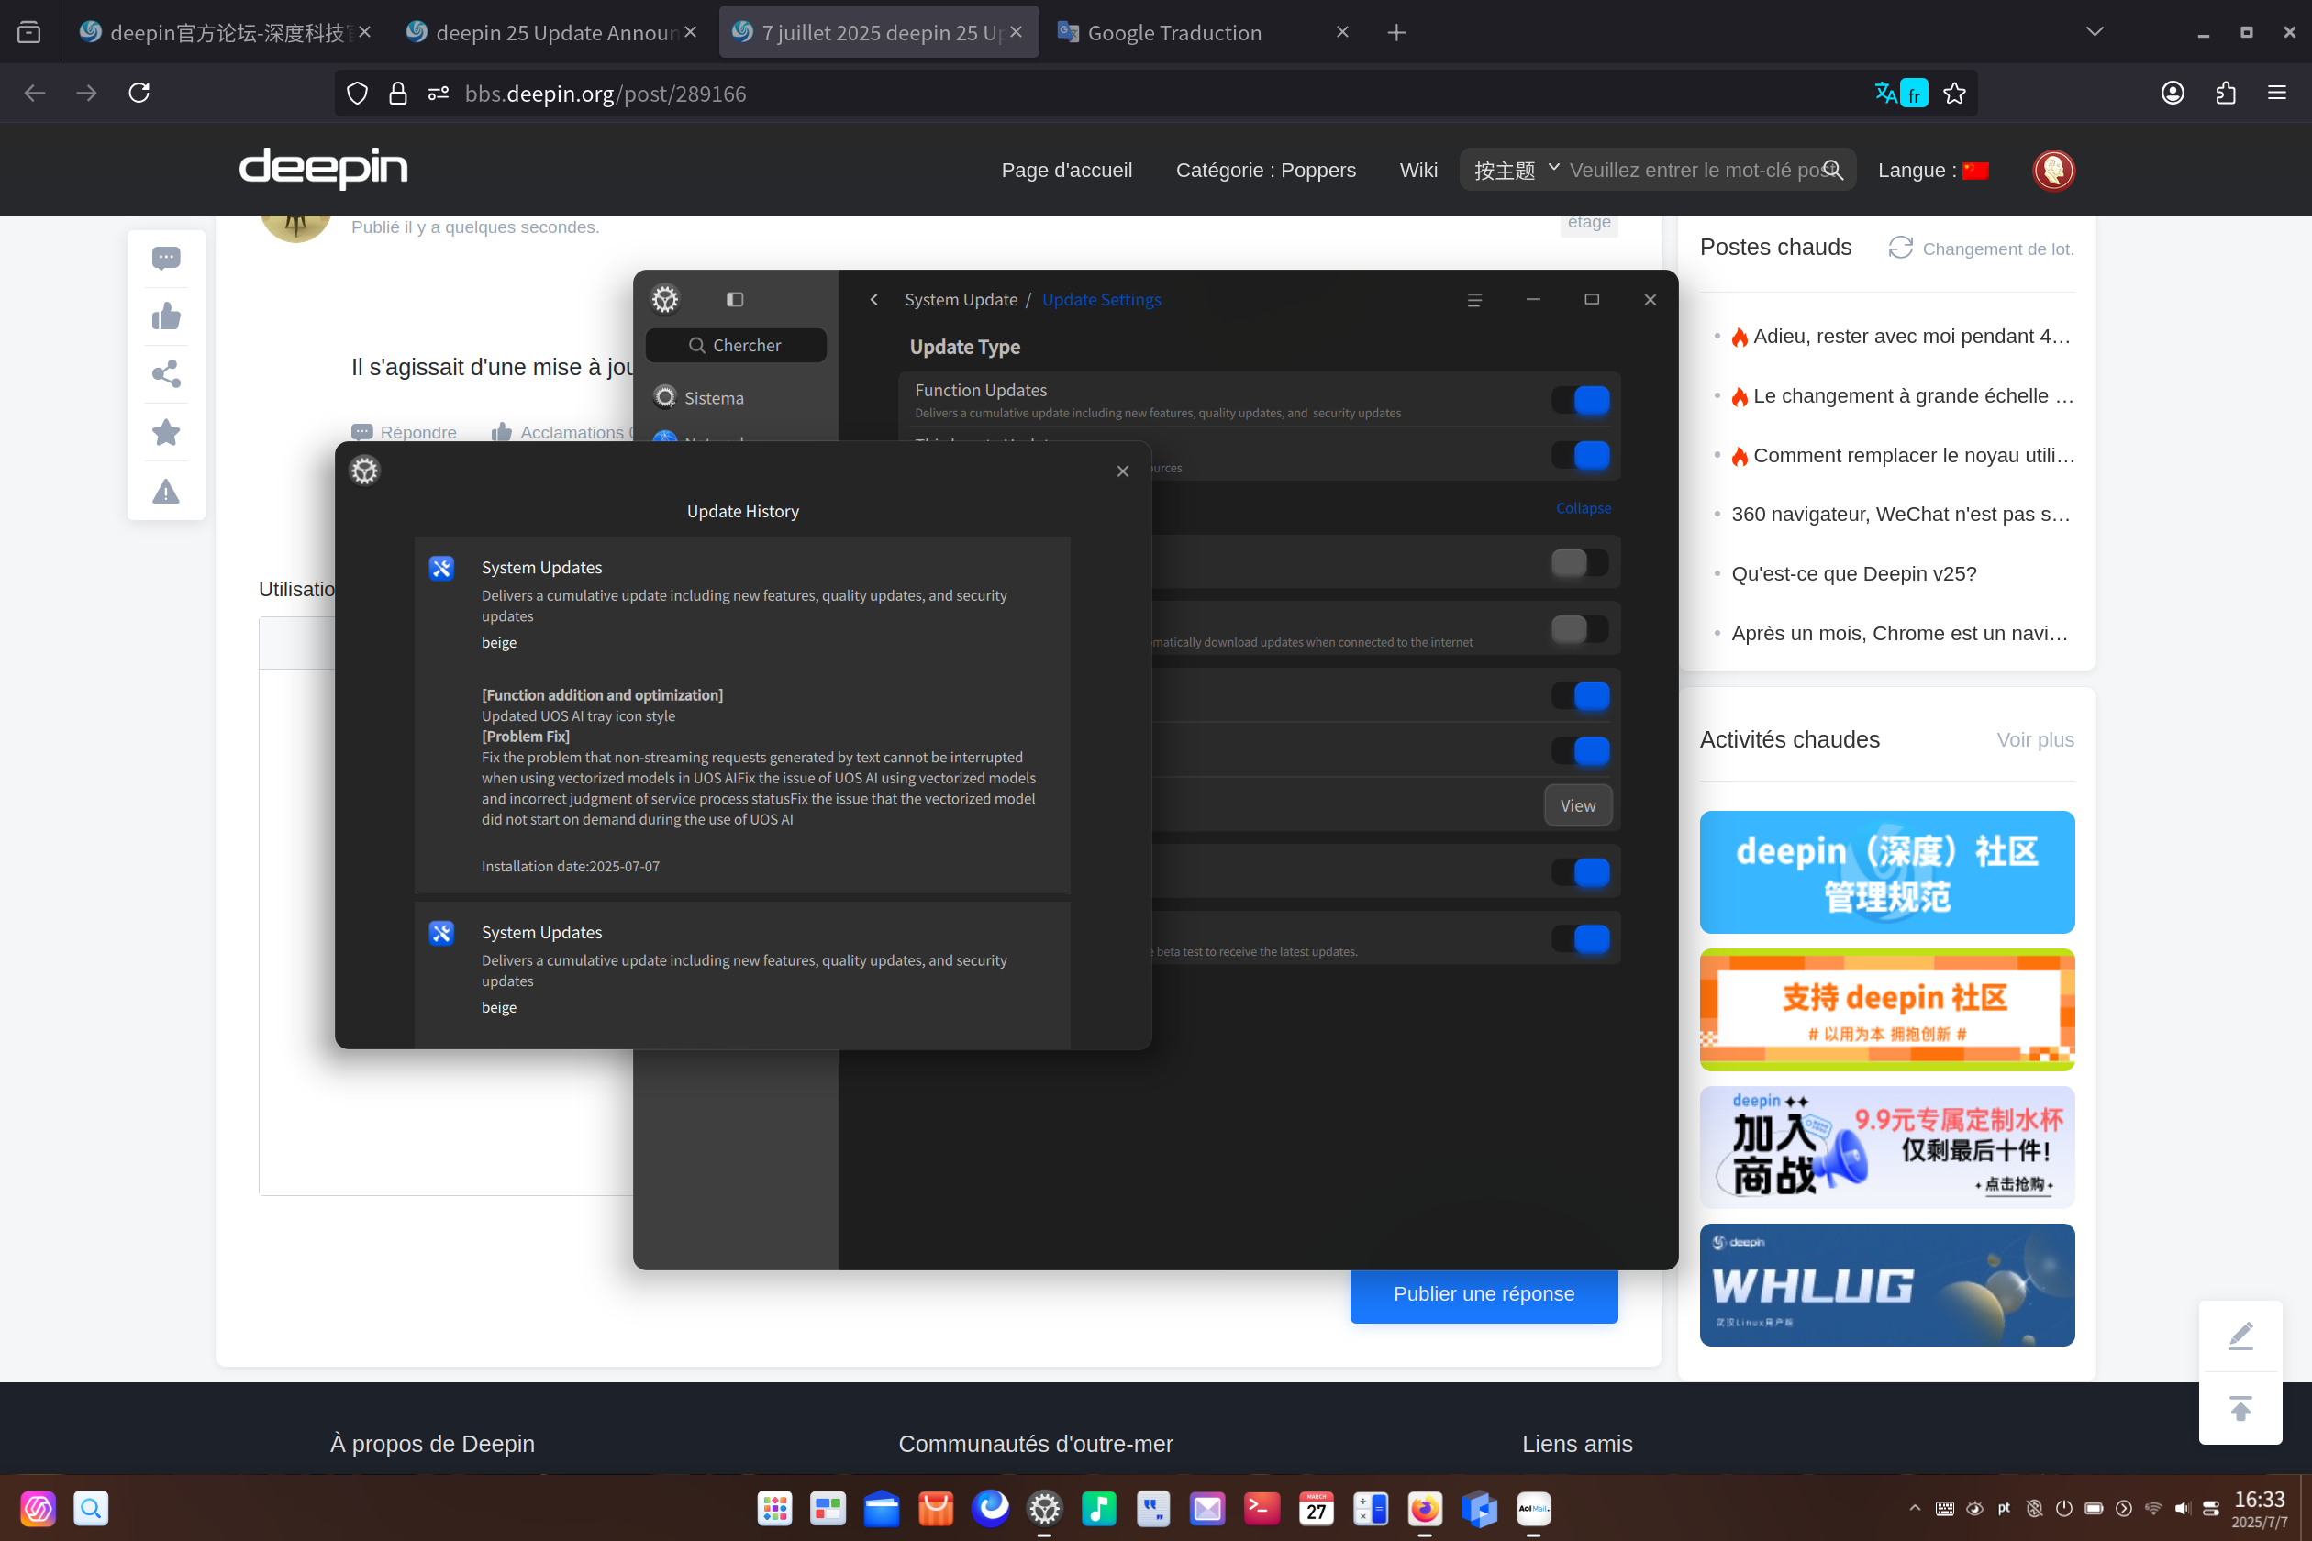Click the share icon in left sidebar
The image size is (2312, 1541).
coord(166,374)
